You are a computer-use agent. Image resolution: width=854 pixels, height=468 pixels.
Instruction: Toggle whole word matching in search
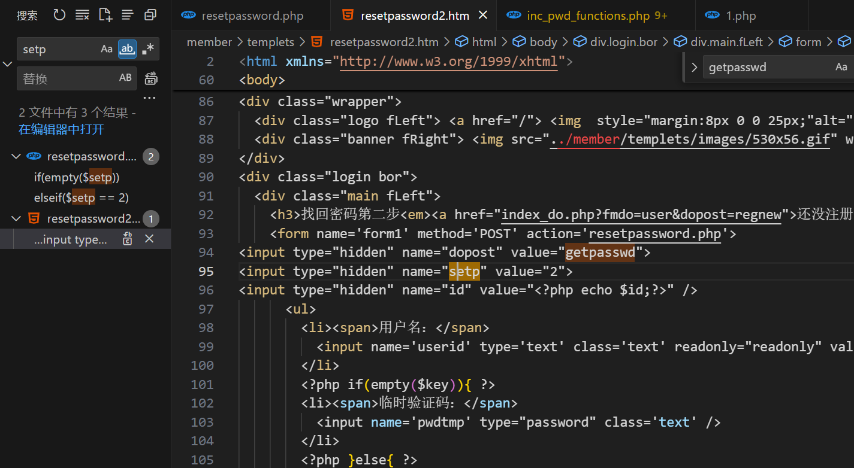pyautogui.click(x=127, y=49)
